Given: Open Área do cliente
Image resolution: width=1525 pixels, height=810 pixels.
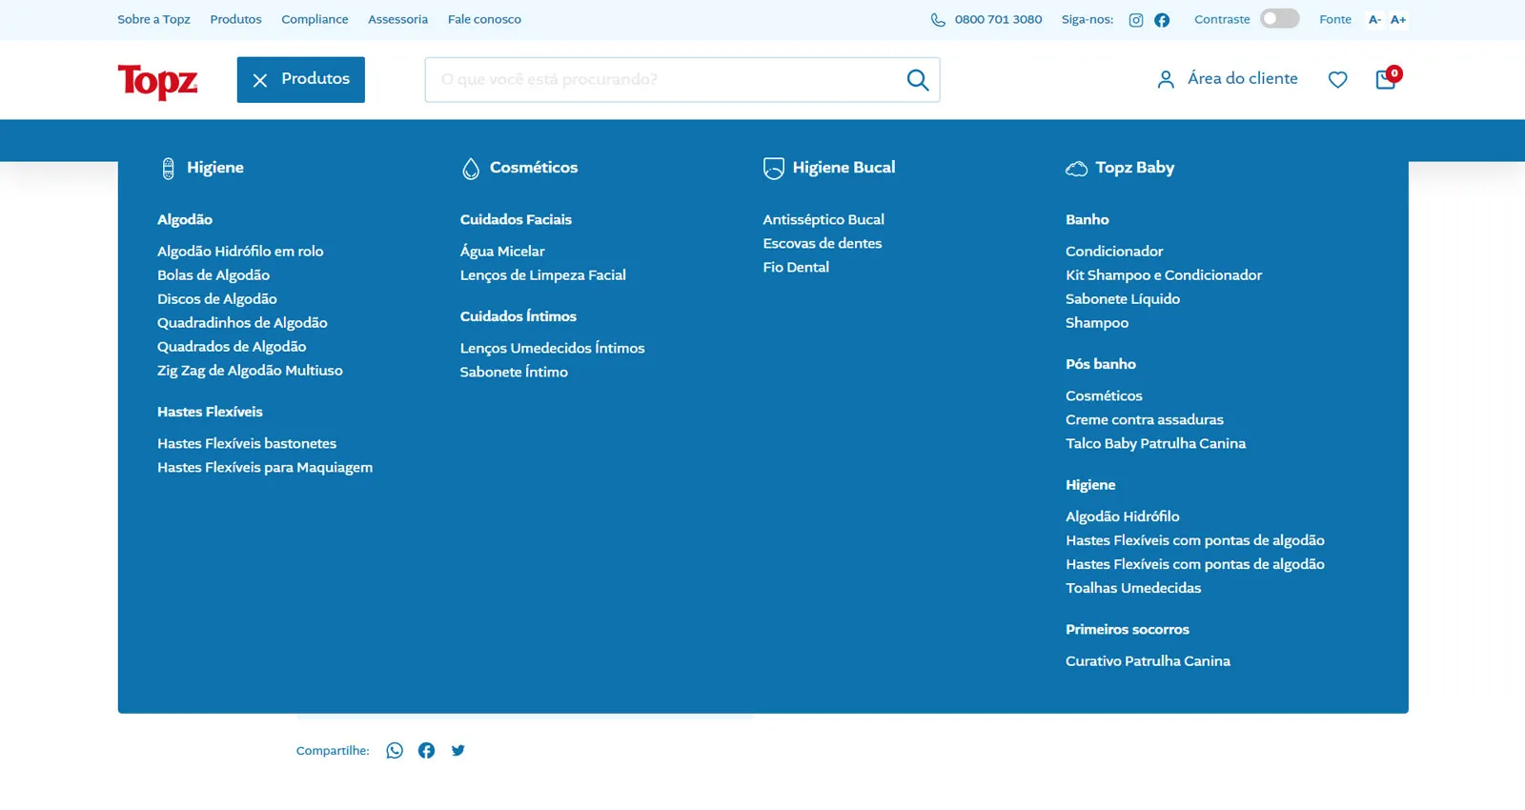Looking at the screenshot, I should click(1243, 79).
